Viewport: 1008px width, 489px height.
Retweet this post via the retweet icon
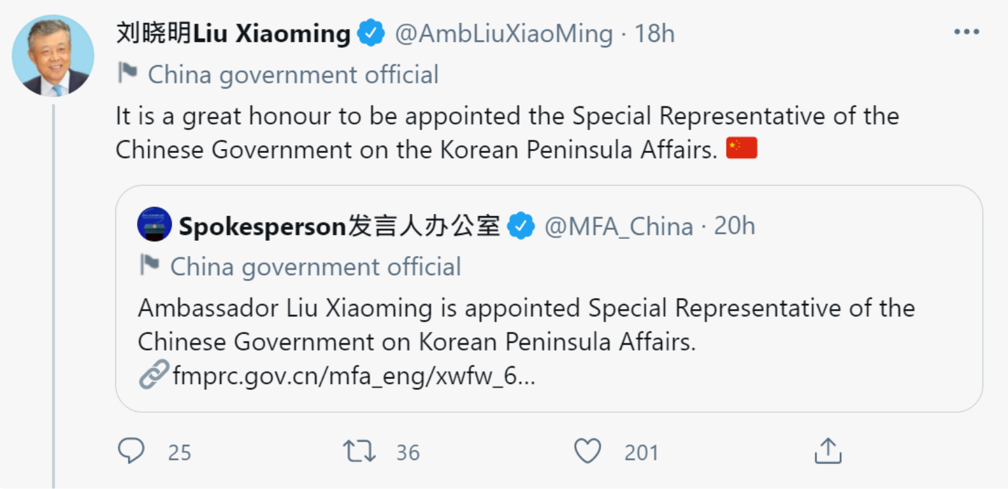click(359, 452)
